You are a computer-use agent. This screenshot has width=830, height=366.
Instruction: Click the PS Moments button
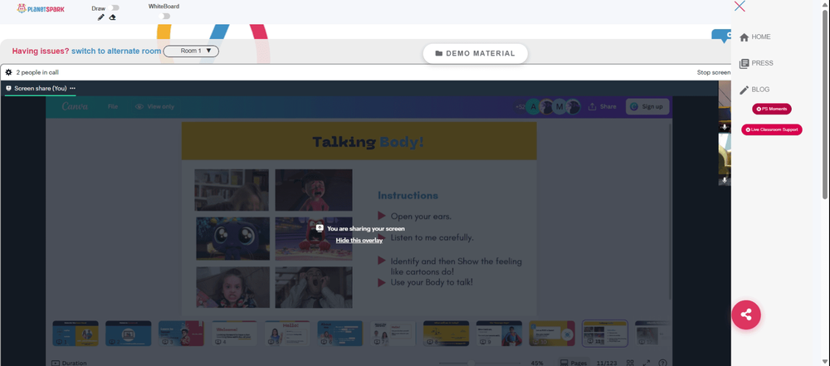click(x=772, y=109)
